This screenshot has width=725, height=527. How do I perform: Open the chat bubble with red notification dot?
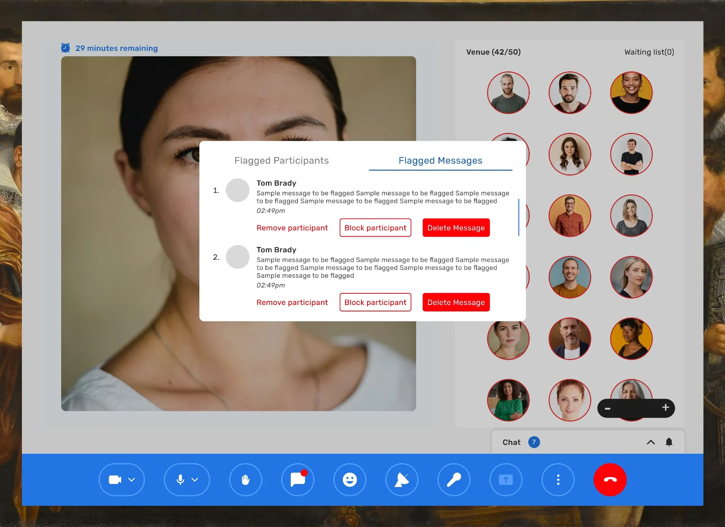298,479
